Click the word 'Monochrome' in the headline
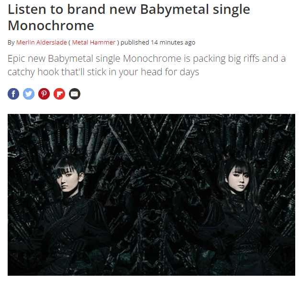300x281 pixels. (x=51, y=25)
